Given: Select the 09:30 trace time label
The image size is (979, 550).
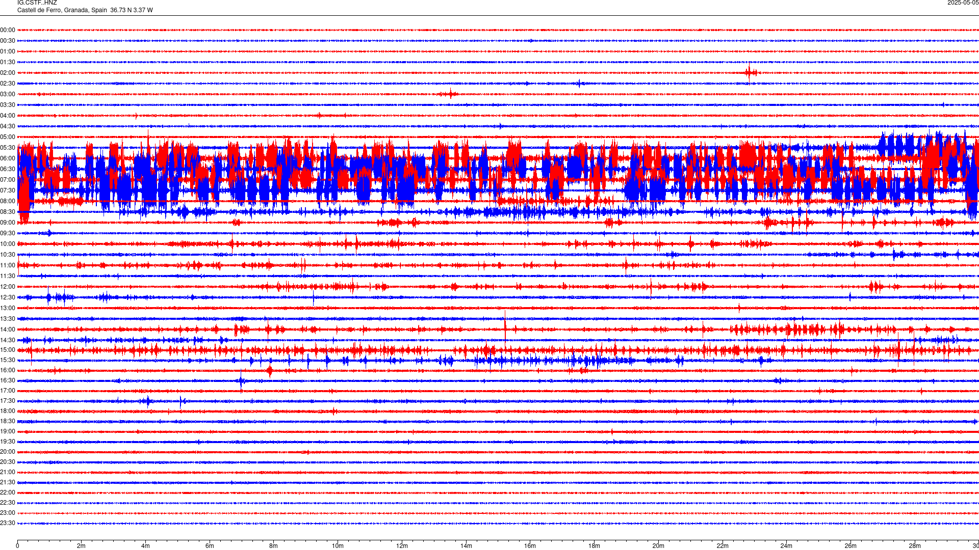Looking at the screenshot, I should [8, 233].
